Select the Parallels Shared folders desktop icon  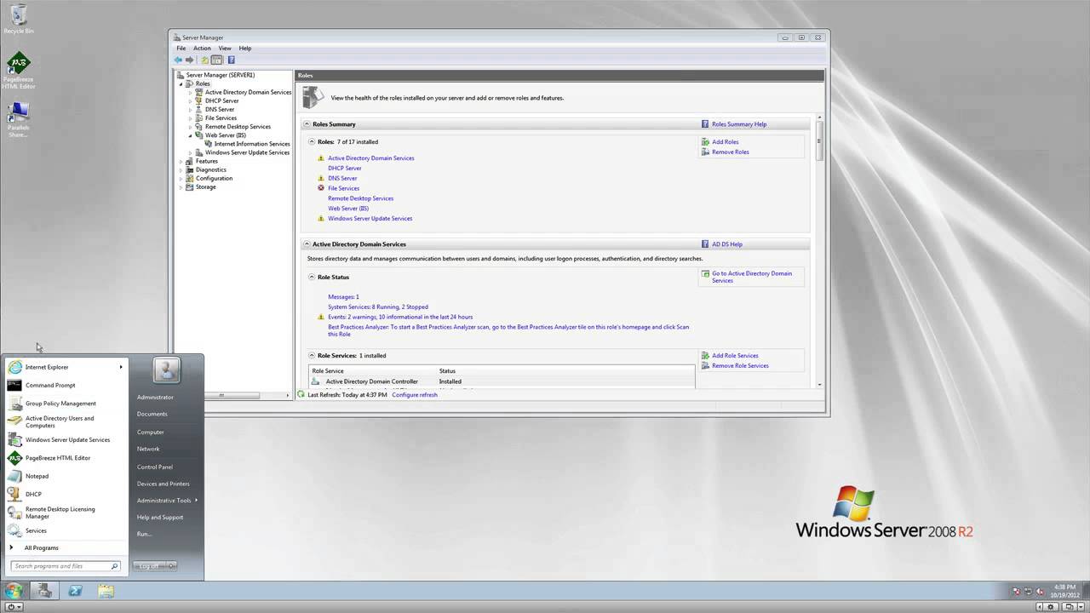18,119
